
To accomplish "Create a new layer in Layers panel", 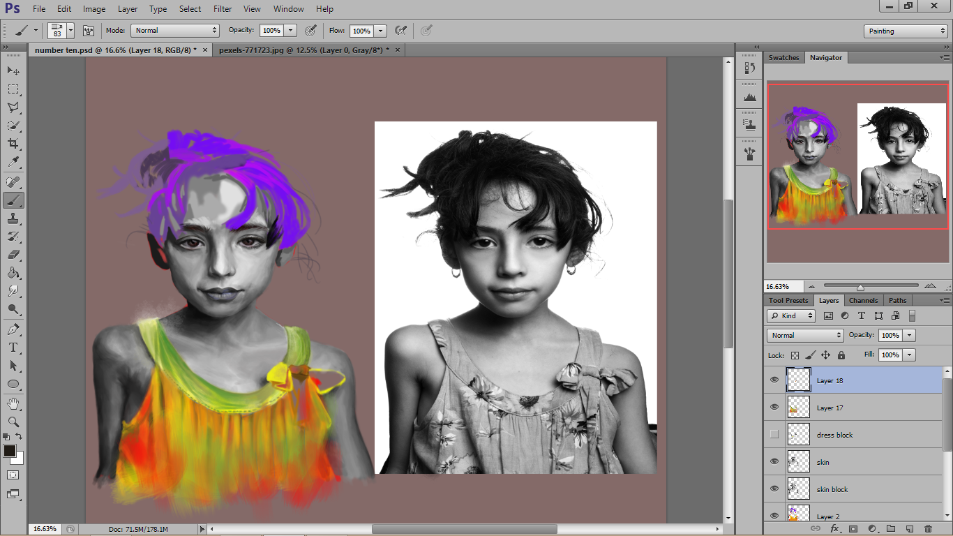I will 909,529.
